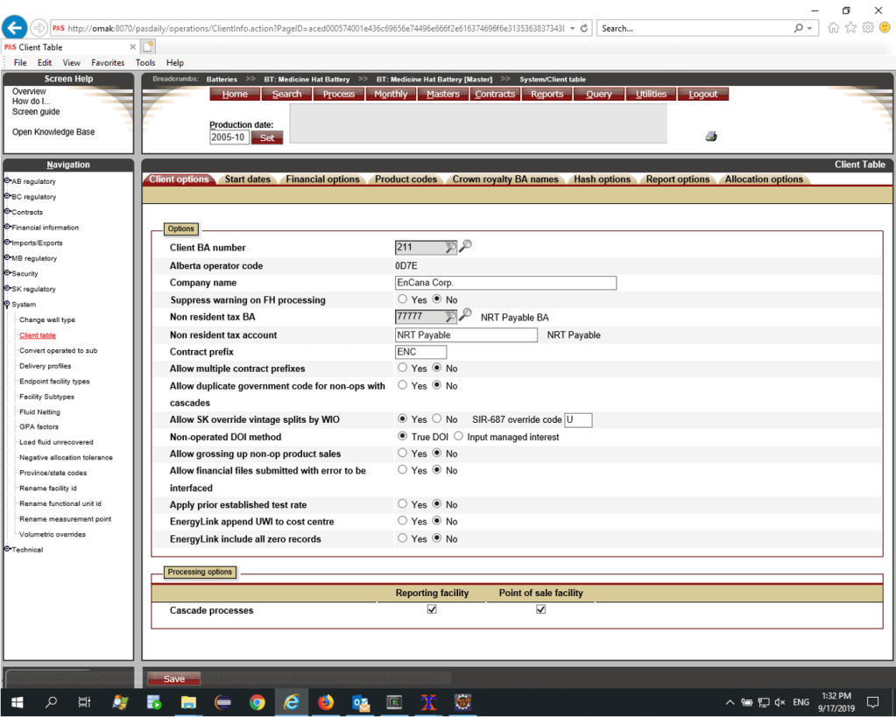This screenshot has height=717, width=896.
Task: Click the print icon beside production date
Action: [711, 137]
